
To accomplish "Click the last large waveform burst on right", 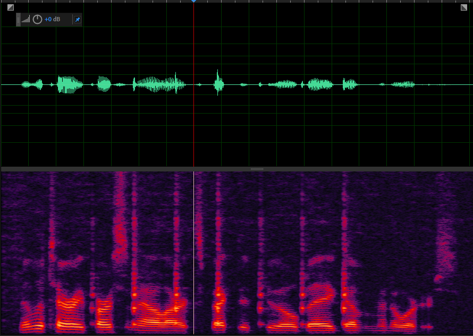I will 402,84.
